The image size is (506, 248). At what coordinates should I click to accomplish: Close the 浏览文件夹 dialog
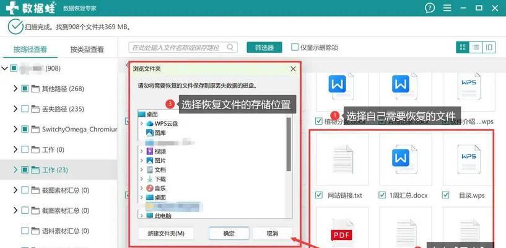pos(293,69)
